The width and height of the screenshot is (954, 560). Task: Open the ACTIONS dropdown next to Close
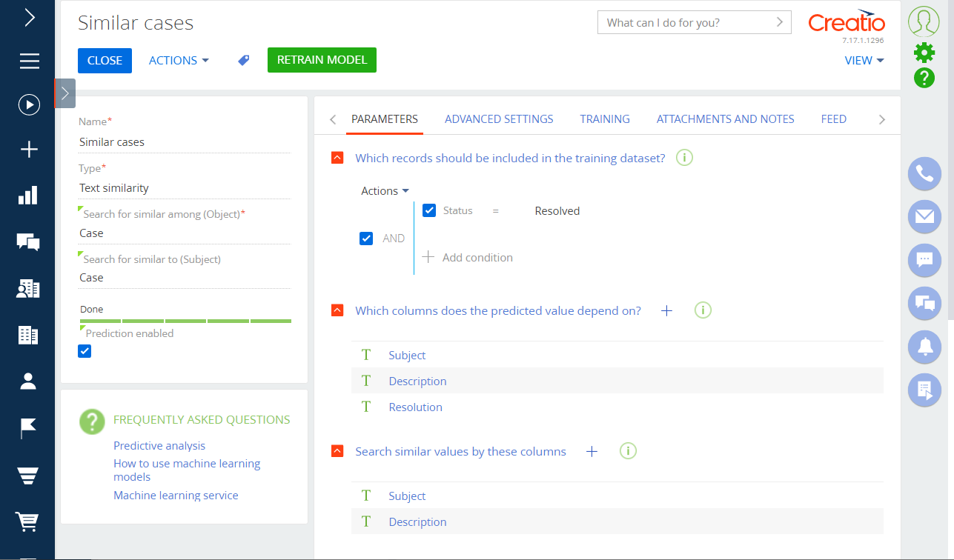[x=179, y=61]
